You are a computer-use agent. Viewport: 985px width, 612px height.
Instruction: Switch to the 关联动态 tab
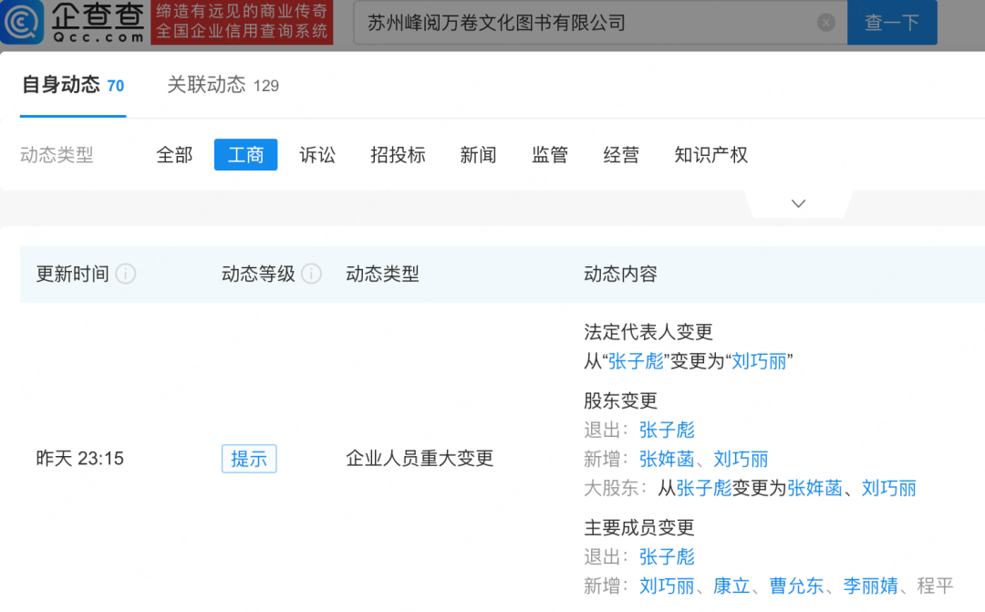tap(223, 85)
